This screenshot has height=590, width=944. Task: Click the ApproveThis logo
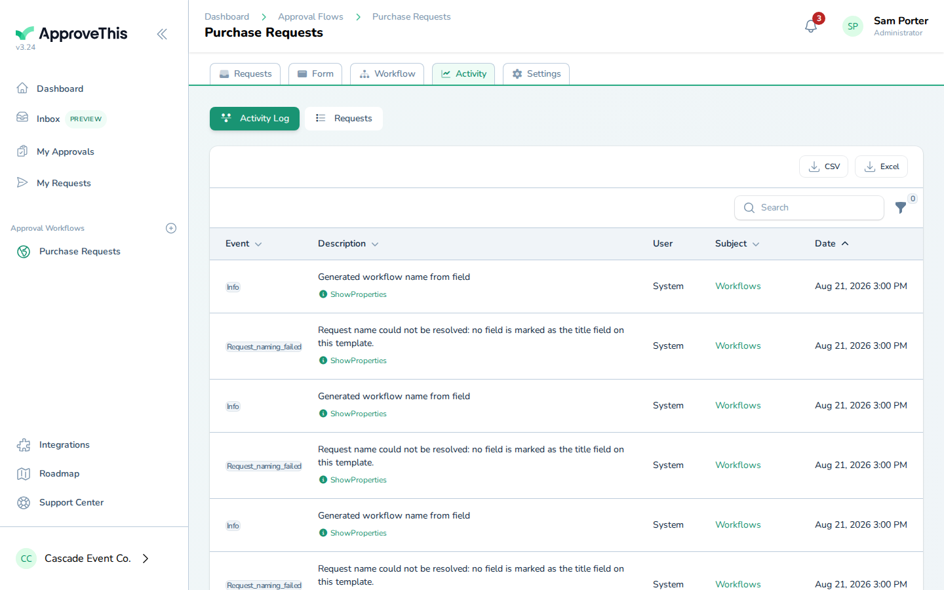click(71, 33)
